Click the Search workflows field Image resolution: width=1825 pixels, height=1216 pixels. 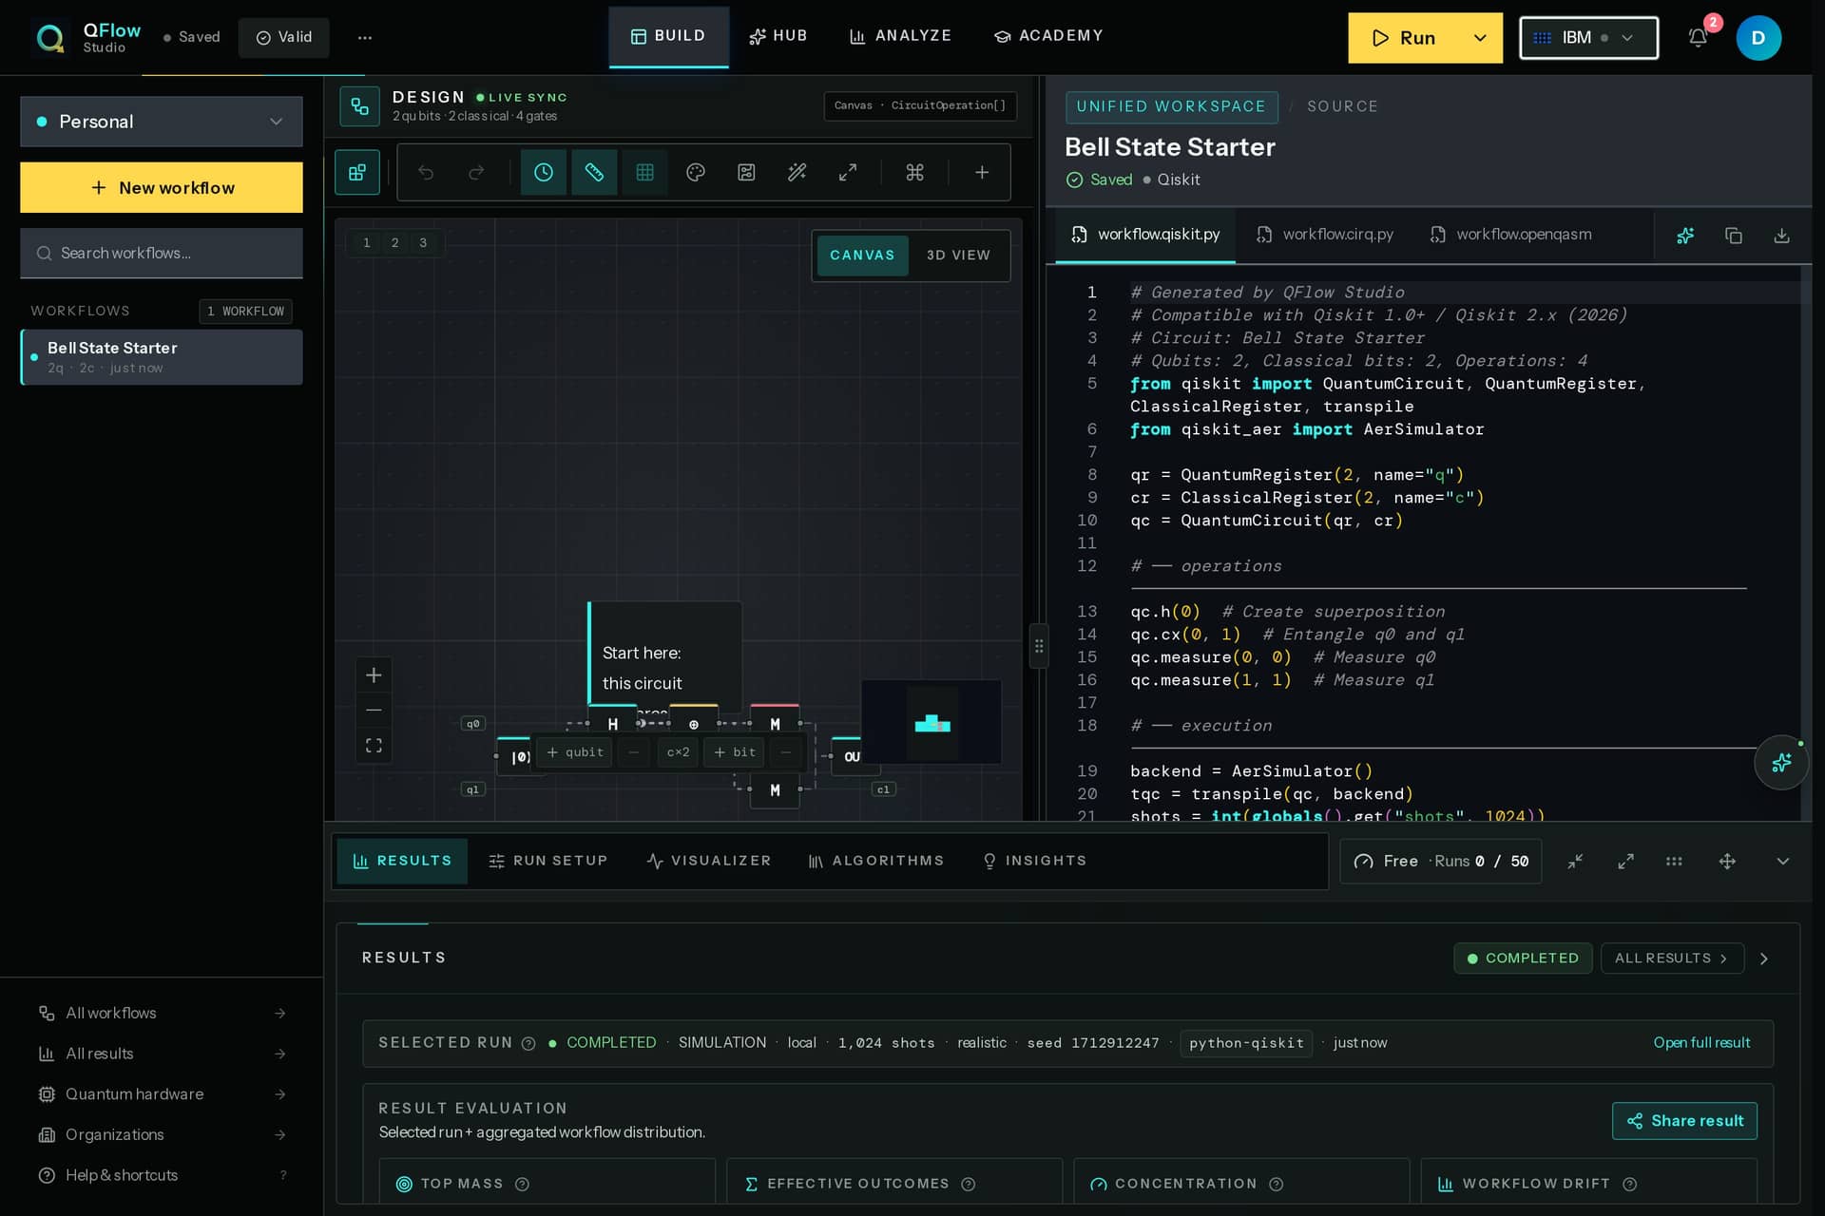coord(162,253)
